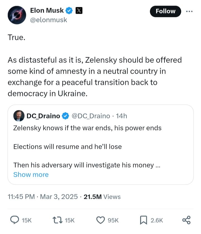This screenshot has height=234, width=201.
Task: Open DC_Draino's profile name link
Action: tap(44, 116)
